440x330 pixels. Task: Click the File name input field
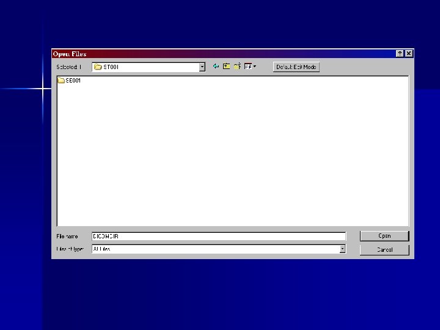[x=219, y=237]
